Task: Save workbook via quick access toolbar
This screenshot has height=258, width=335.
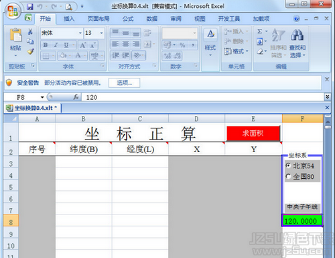Action: (x=30, y=7)
